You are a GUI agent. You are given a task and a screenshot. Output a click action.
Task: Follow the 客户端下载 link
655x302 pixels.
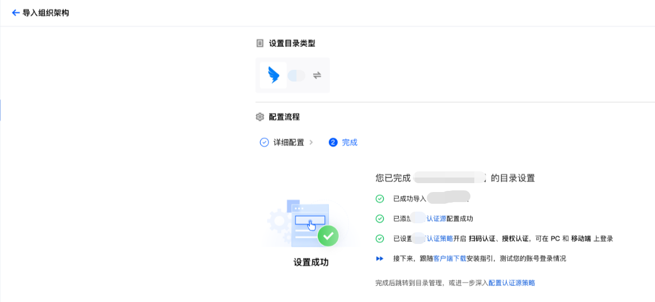tap(450, 258)
